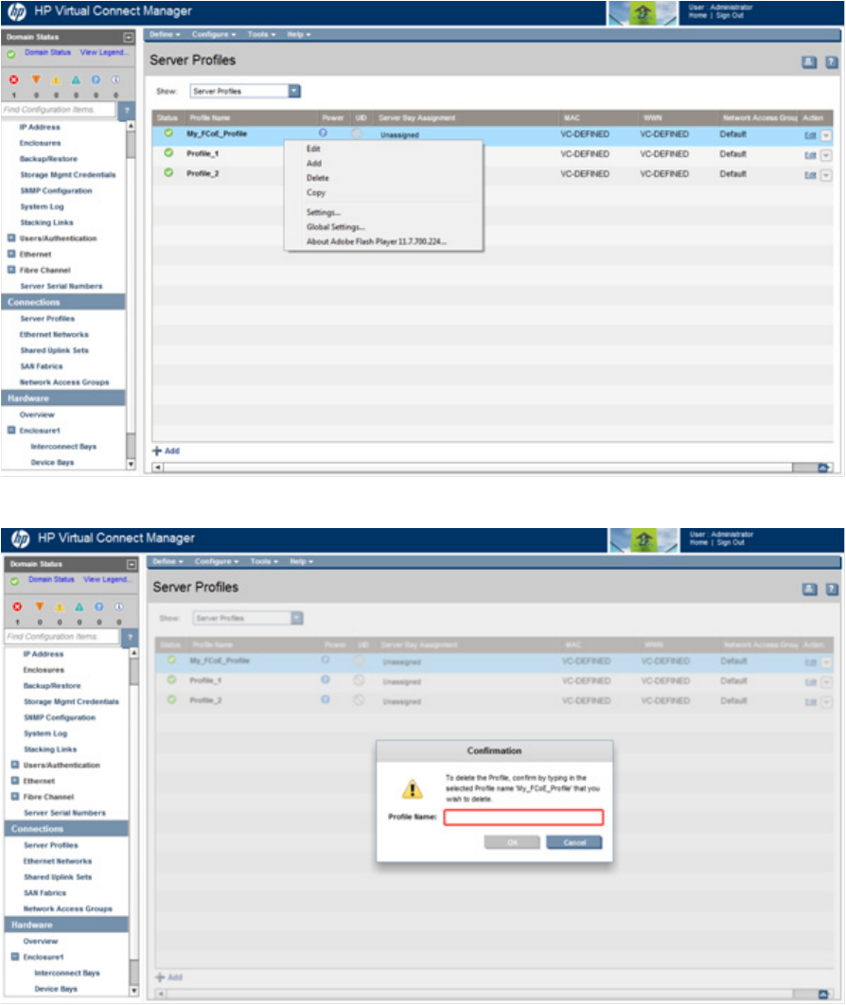The height and width of the screenshot is (1005, 846).
Task: Sort by Profile Name column header, upper screenshot
Action: [x=209, y=118]
